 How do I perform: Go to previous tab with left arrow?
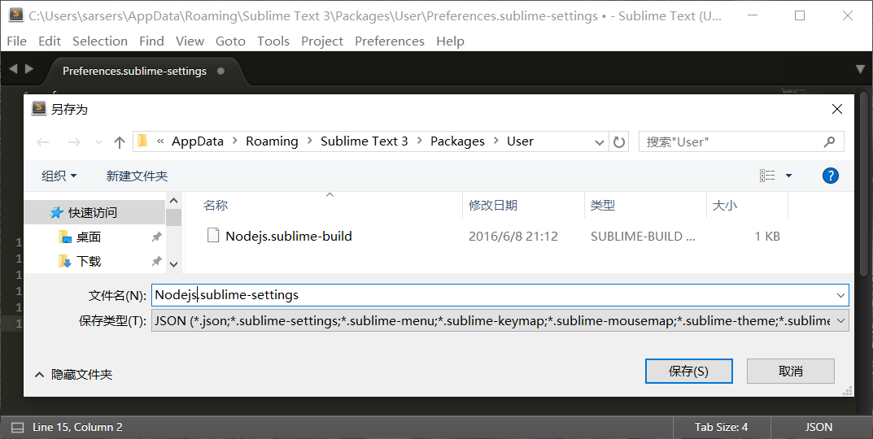tap(13, 68)
